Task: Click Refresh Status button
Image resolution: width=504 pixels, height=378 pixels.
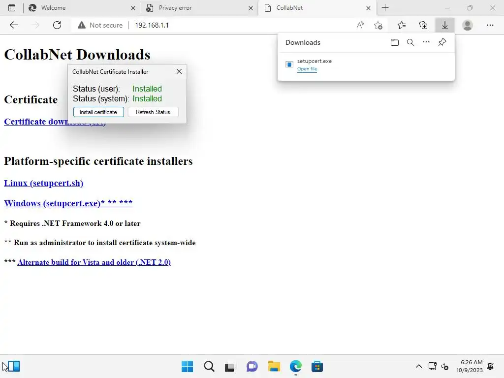Action: [x=153, y=112]
